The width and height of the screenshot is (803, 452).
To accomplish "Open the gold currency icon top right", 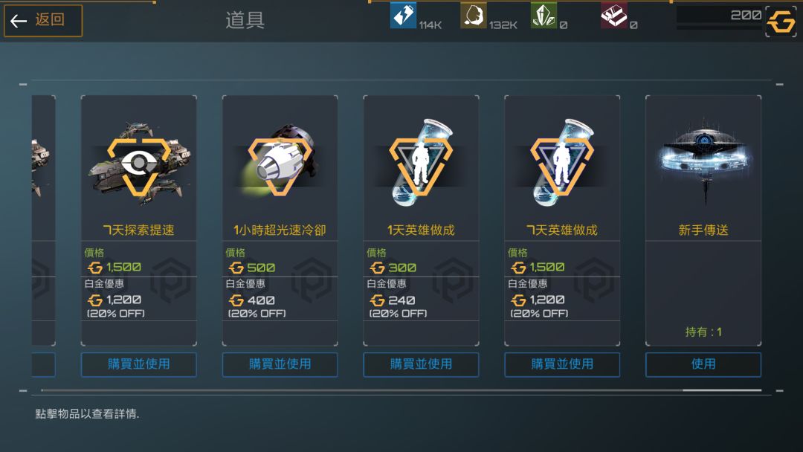I will pyautogui.click(x=781, y=22).
